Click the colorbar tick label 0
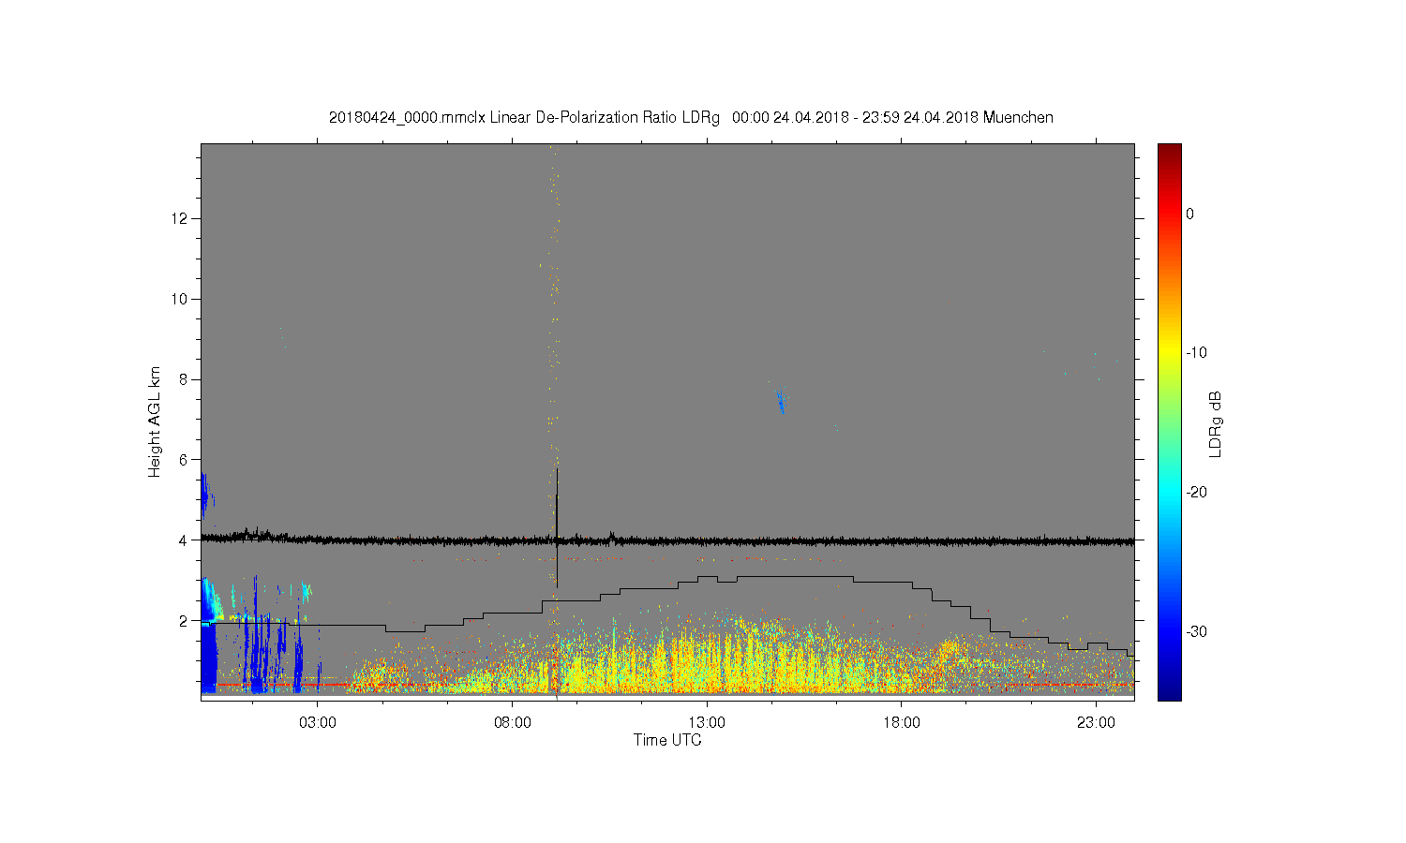Image resolution: width=1406 pixels, height=843 pixels. pos(1190,214)
